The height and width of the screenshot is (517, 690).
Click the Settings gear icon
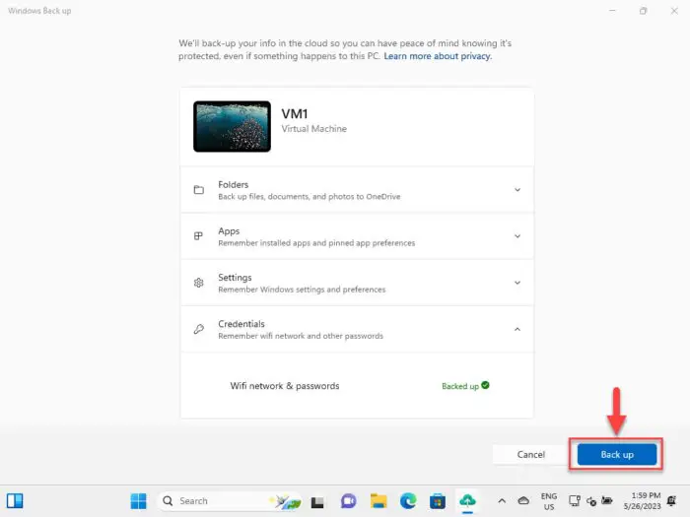[x=199, y=283]
